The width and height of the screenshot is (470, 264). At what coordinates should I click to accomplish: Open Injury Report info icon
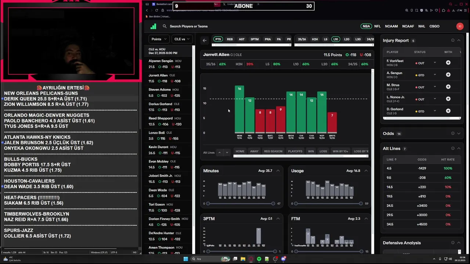(453, 40)
